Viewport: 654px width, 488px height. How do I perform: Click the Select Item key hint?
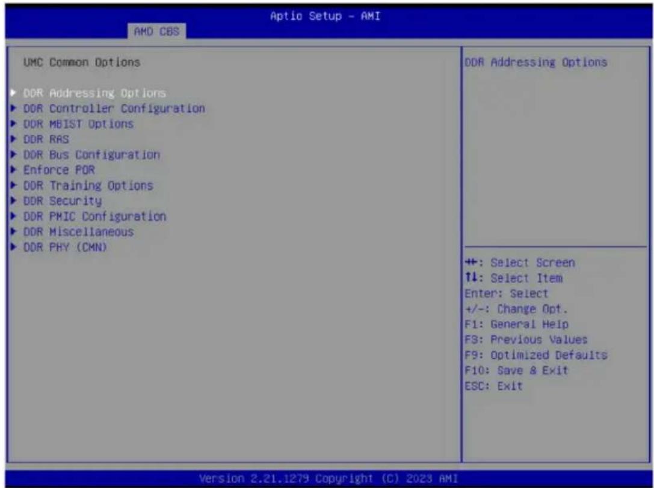(513, 278)
